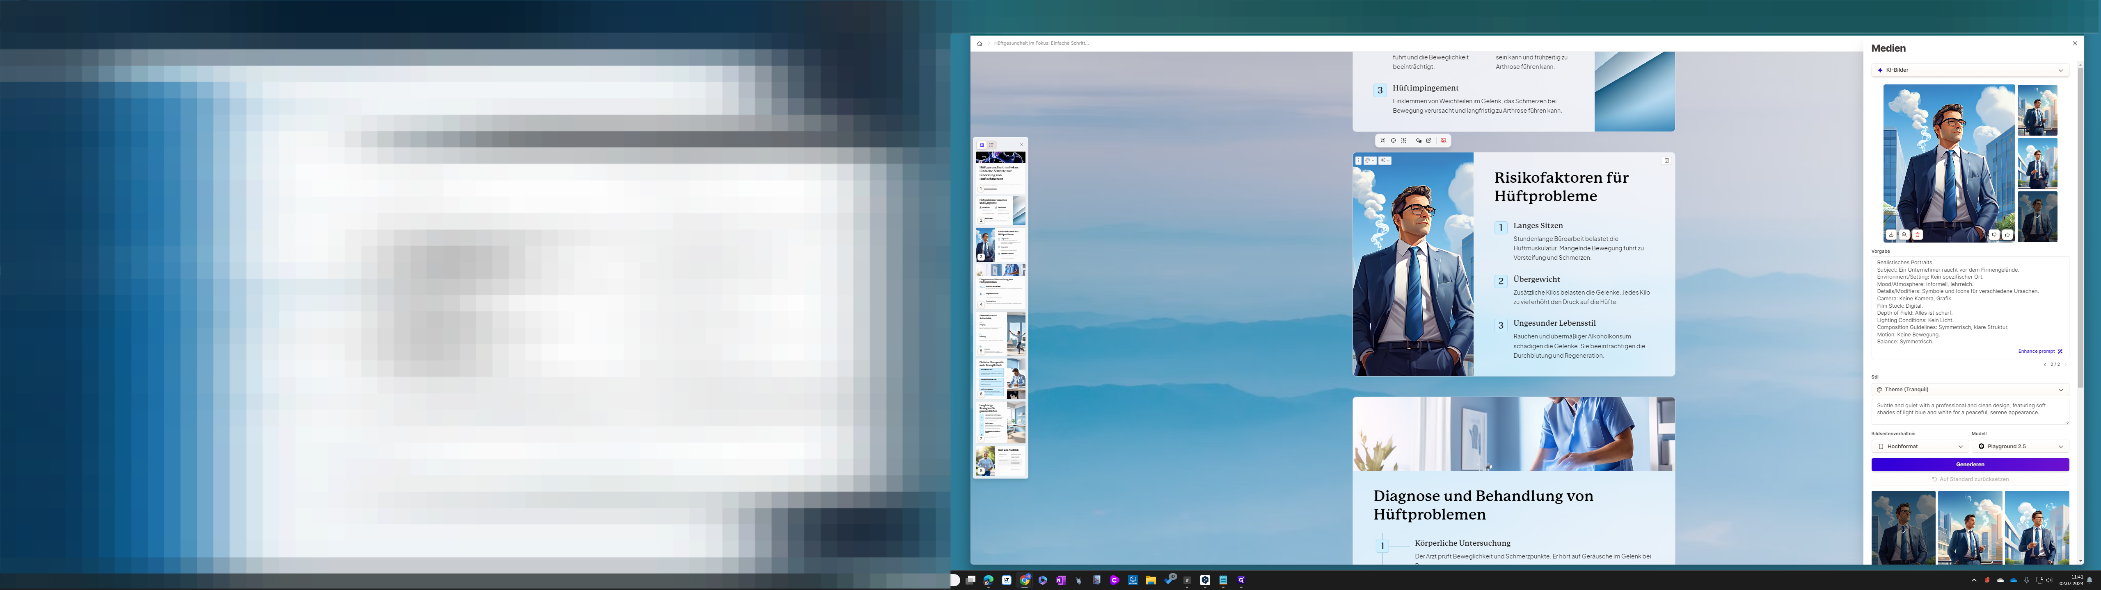Click the Enhance prompt link
The height and width of the screenshot is (590, 2101).
2040,351
